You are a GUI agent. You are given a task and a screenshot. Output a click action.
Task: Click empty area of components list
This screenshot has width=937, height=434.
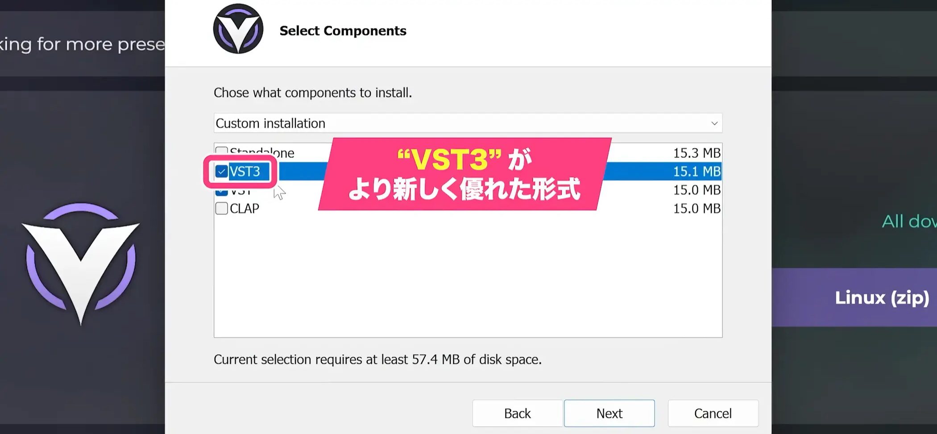pyautogui.click(x=467, y=276)
